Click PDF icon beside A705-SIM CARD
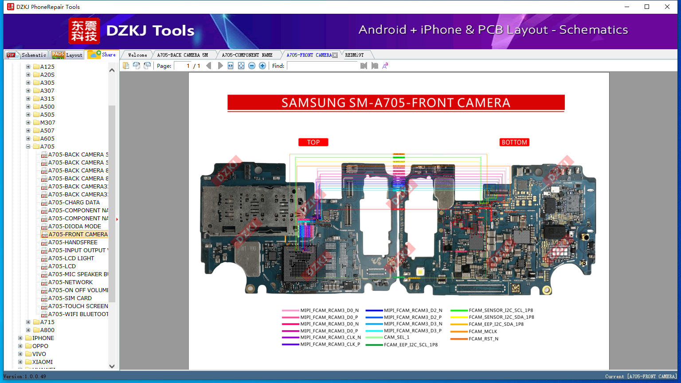681x383 pixels. 44,298
